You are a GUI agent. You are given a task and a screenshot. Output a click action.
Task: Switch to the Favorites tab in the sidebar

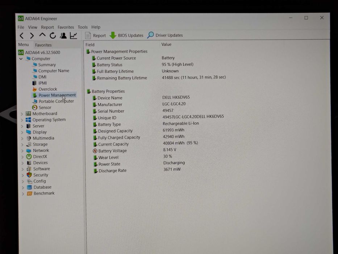(43, 45)
